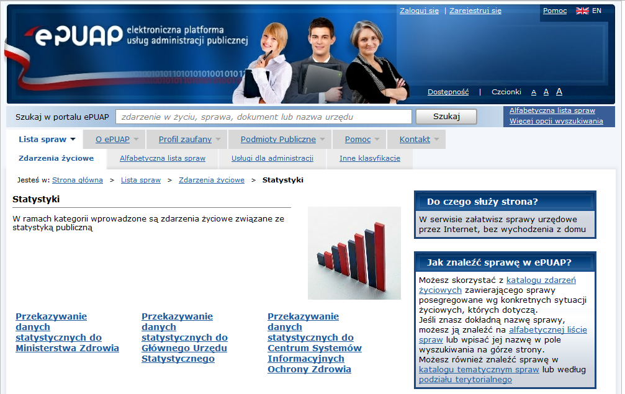Click the Statystyki page heading
The width and height of the screenshot is (625, 394).
[36, 199]
